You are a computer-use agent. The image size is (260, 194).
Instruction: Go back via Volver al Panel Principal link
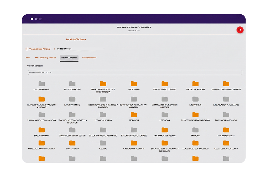[40, 49]
